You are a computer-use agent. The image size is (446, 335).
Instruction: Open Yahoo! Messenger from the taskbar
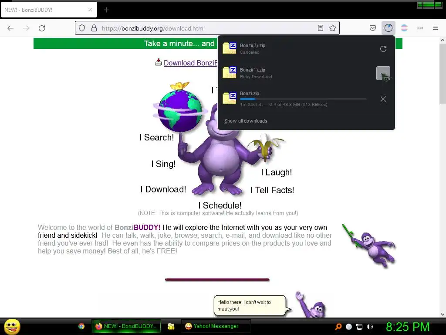coord(216,326)
